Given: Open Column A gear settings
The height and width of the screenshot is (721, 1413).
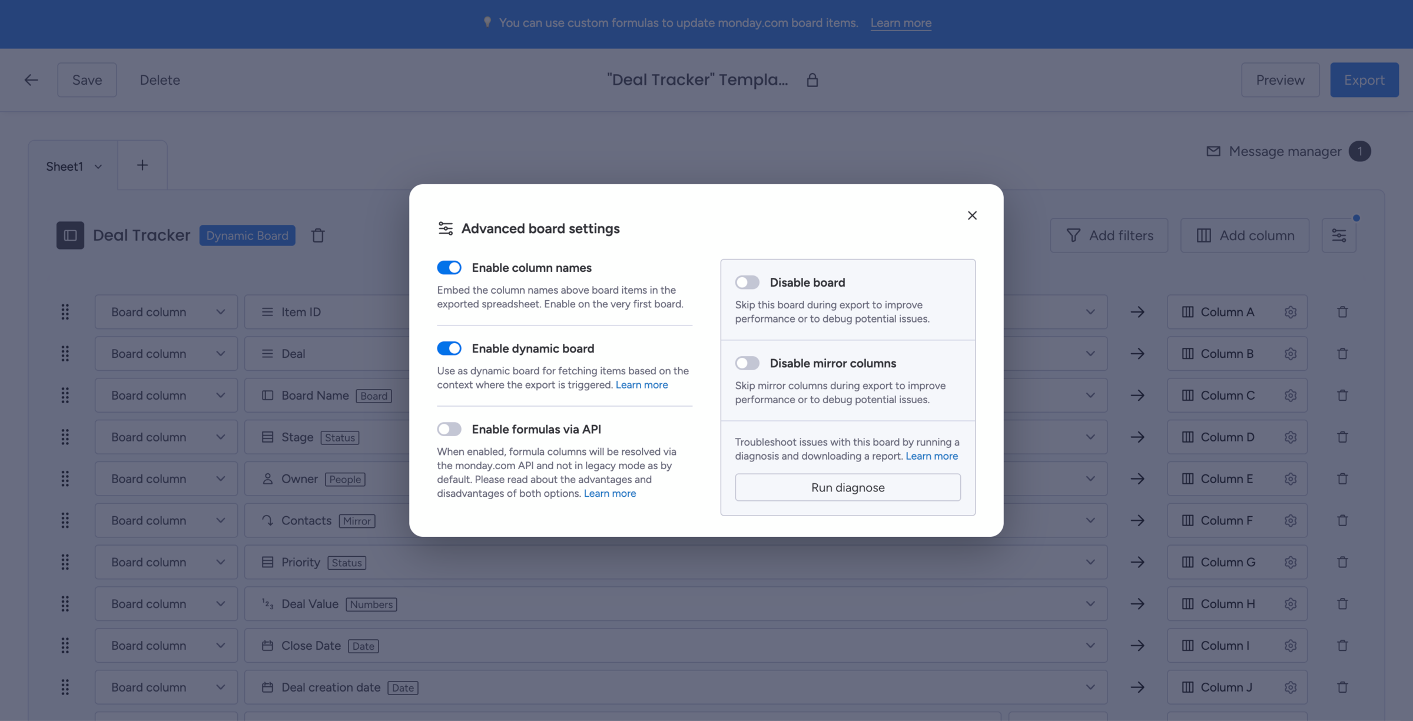Looking at the screenshot, I should 1291,312.
